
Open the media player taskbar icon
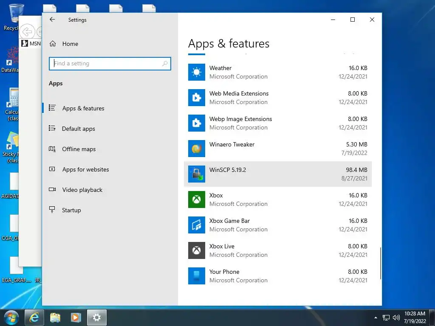click(x=76, y=318)
